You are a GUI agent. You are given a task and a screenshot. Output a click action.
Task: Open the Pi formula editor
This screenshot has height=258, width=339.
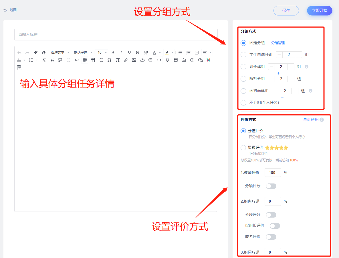(x=118, y=60)
